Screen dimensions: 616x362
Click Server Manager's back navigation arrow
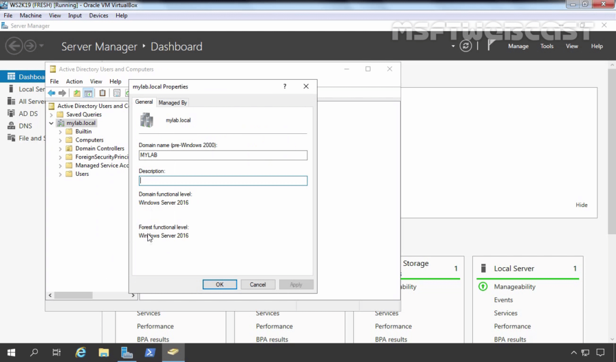14,46
